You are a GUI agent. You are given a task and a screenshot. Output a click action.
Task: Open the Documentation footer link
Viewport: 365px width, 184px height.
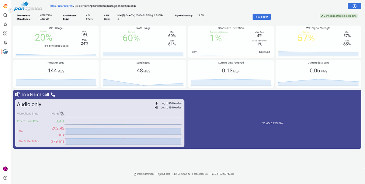144,174
